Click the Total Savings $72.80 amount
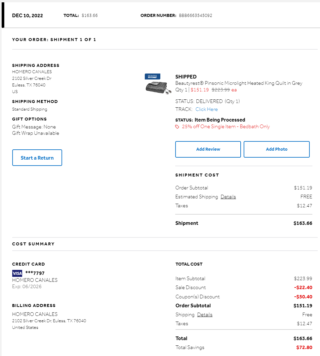This screenshot has height=356, width=320. tap(304, 347)
